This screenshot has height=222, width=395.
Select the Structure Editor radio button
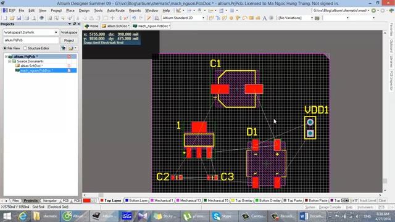(x=25, y=48)
